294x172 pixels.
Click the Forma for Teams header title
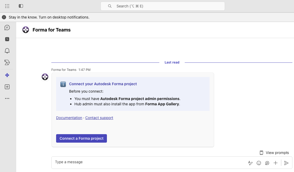point(52,30)
